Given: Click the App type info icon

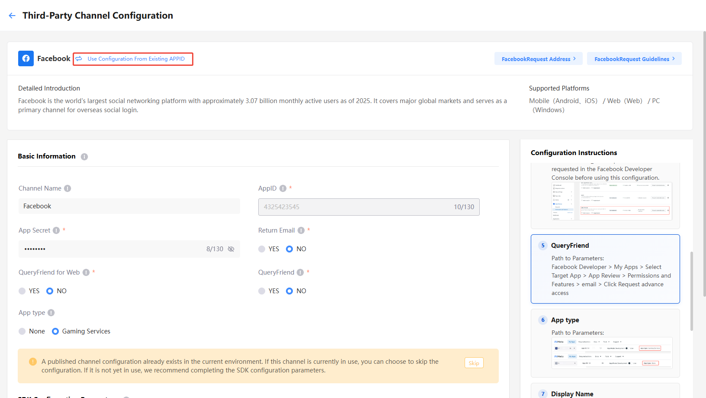Looking at the screenshot, I should tap(51, 313).
